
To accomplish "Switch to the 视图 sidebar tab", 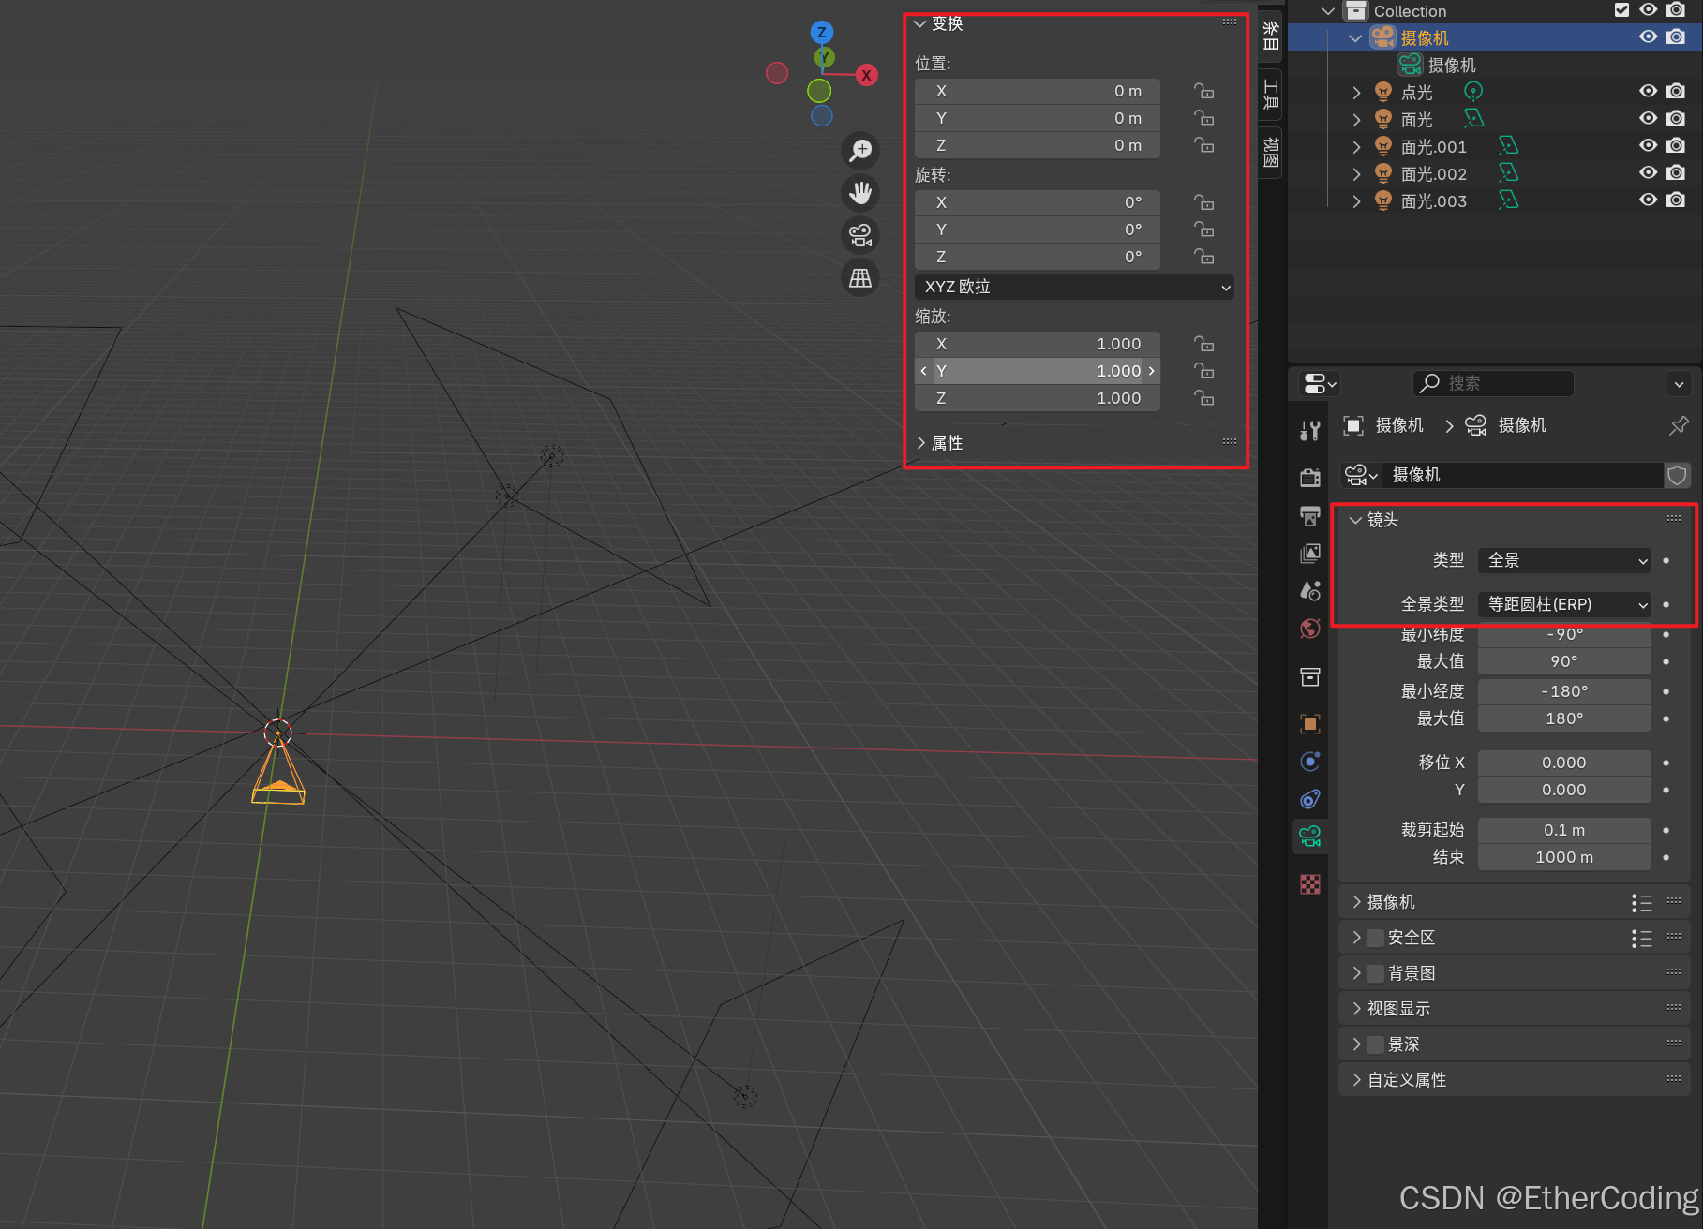I will pos(1271,152).
